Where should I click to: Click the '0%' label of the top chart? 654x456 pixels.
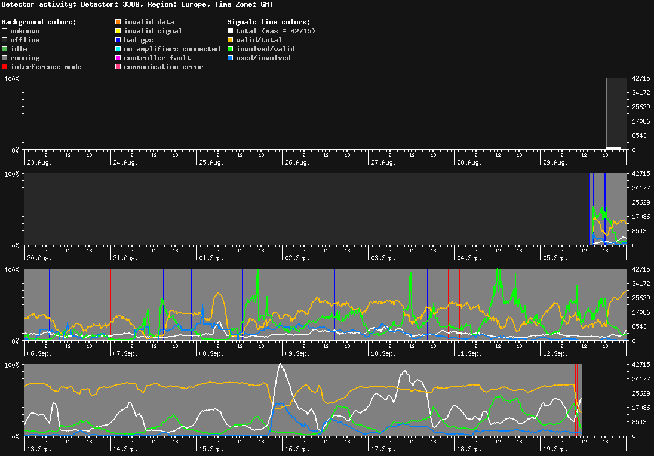(15, 150)
